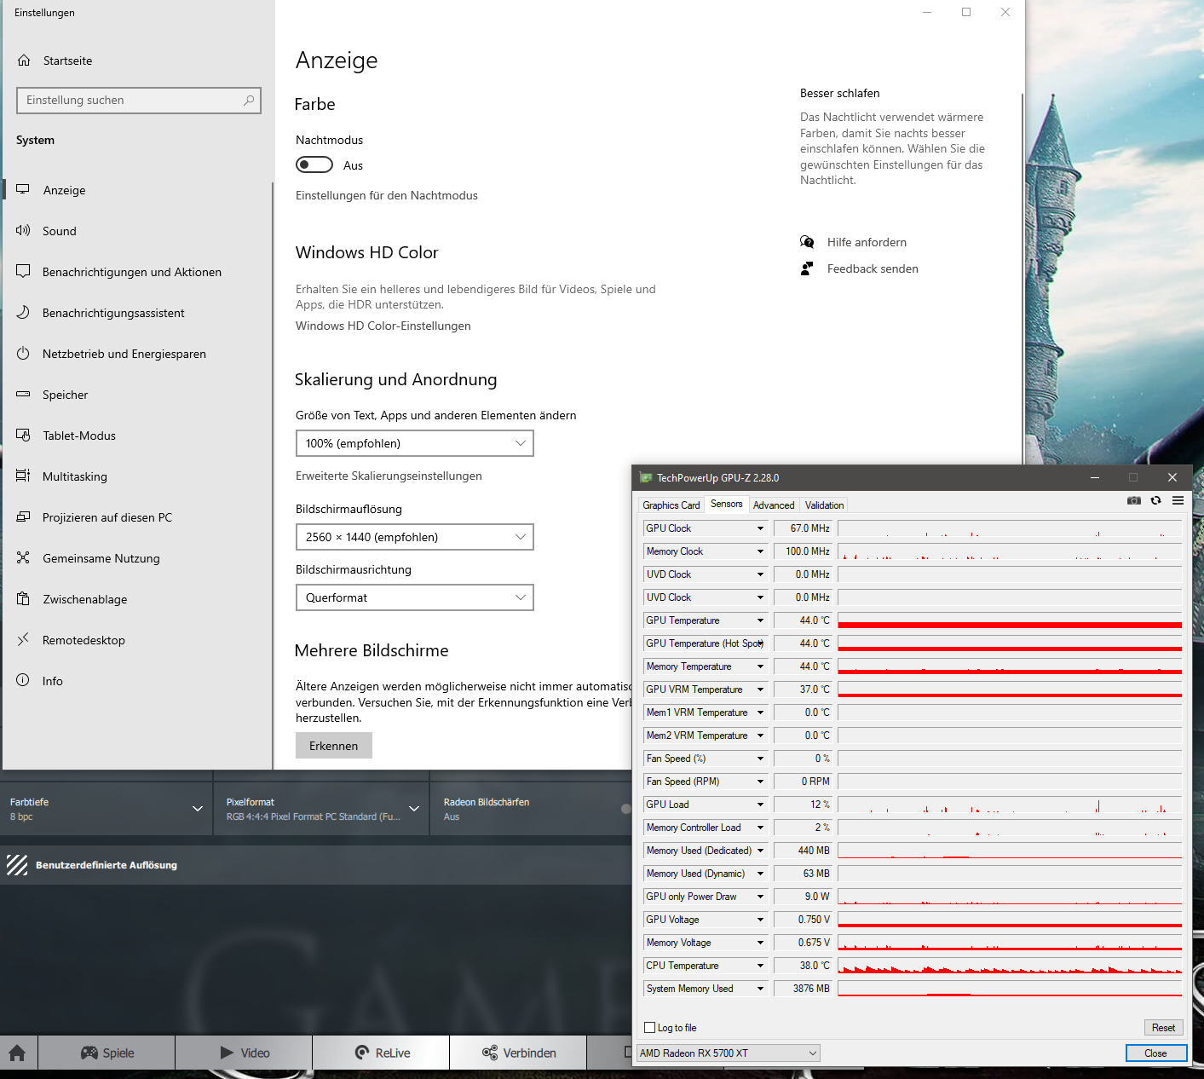The height and width of the screenshot is (1079, 1204).
Task: Switch to Advanced tab in GPU-Z
Action: point(774,505)
